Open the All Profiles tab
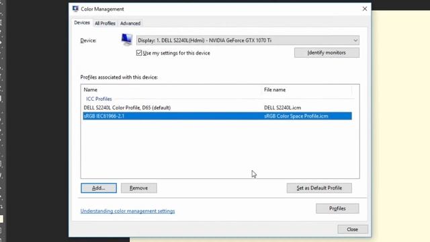 coord(105,24)
